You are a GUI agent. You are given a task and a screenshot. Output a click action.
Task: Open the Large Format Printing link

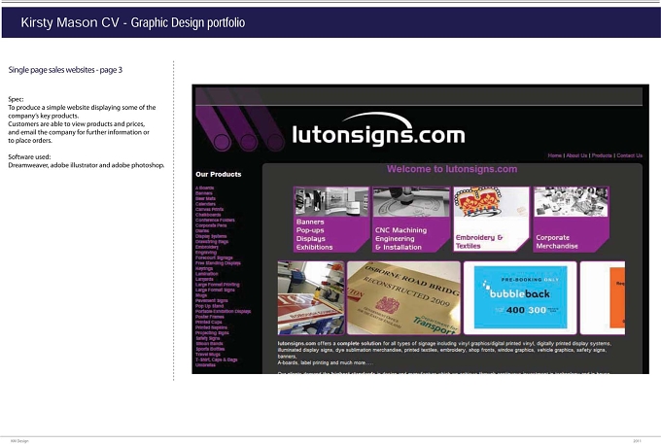(217, 285)
